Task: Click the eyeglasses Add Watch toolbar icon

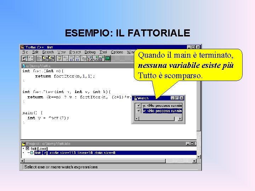Action: coord(96,58)
